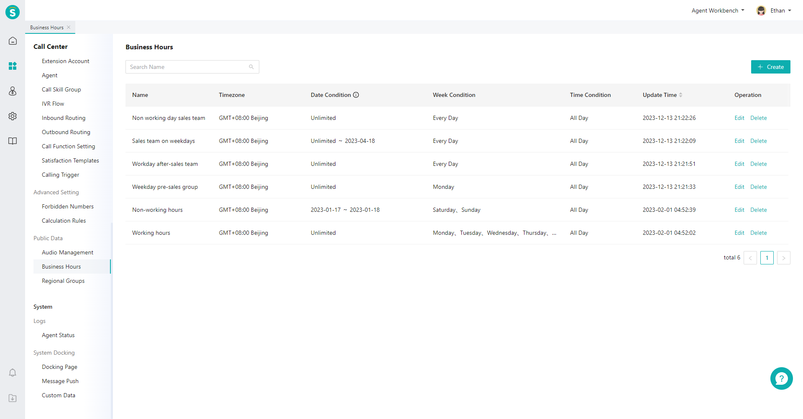Click the Update Time column header

click(x=660, y=95)
